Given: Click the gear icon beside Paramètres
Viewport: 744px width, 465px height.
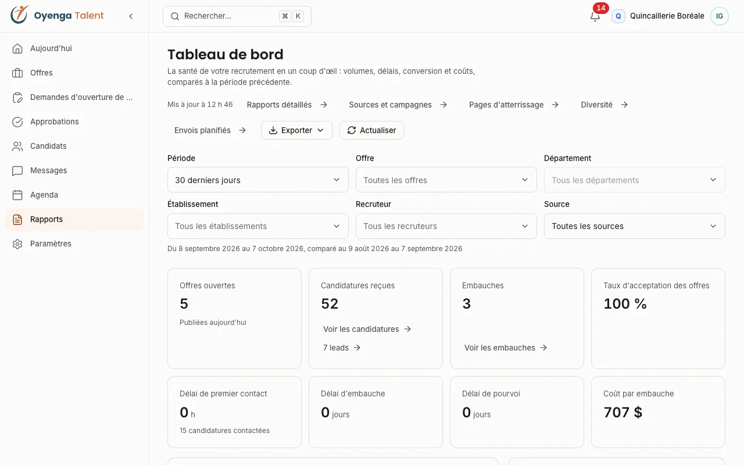Looking at the screenshot, I should tap(17, 244).
